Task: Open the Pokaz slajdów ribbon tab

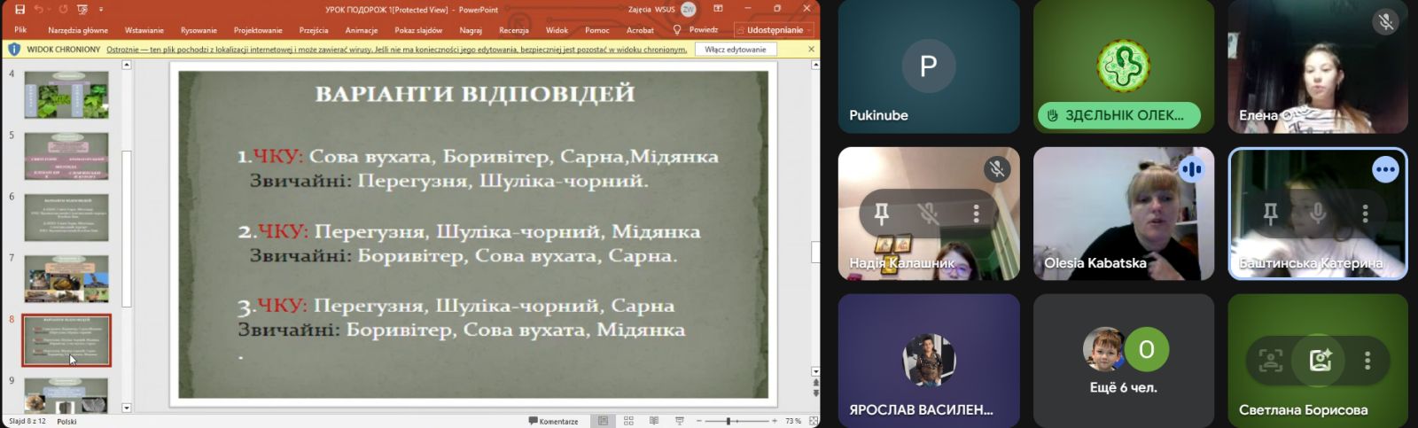Action: (x=418, y=30)
